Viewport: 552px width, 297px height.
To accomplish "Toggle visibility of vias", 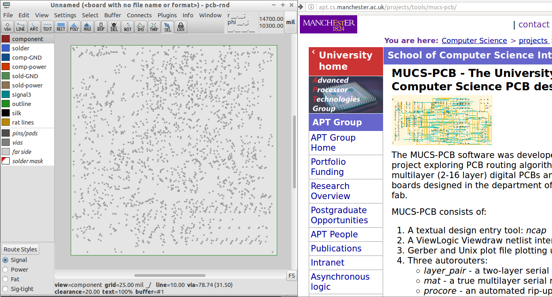I will coord(6,143).
